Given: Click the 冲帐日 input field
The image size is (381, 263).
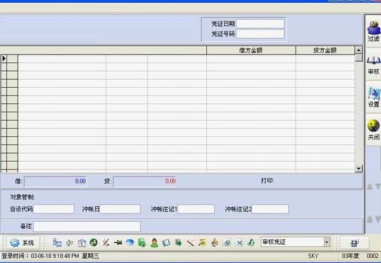Looking at the screenshot, I should click(120, 209).
